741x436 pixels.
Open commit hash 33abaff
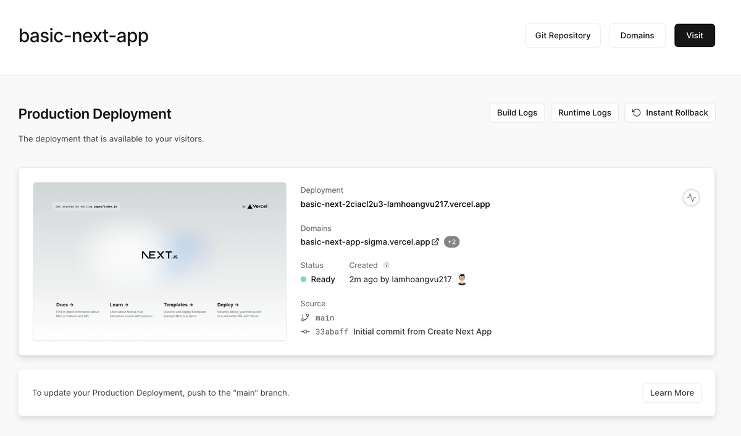tap(332, 332)
